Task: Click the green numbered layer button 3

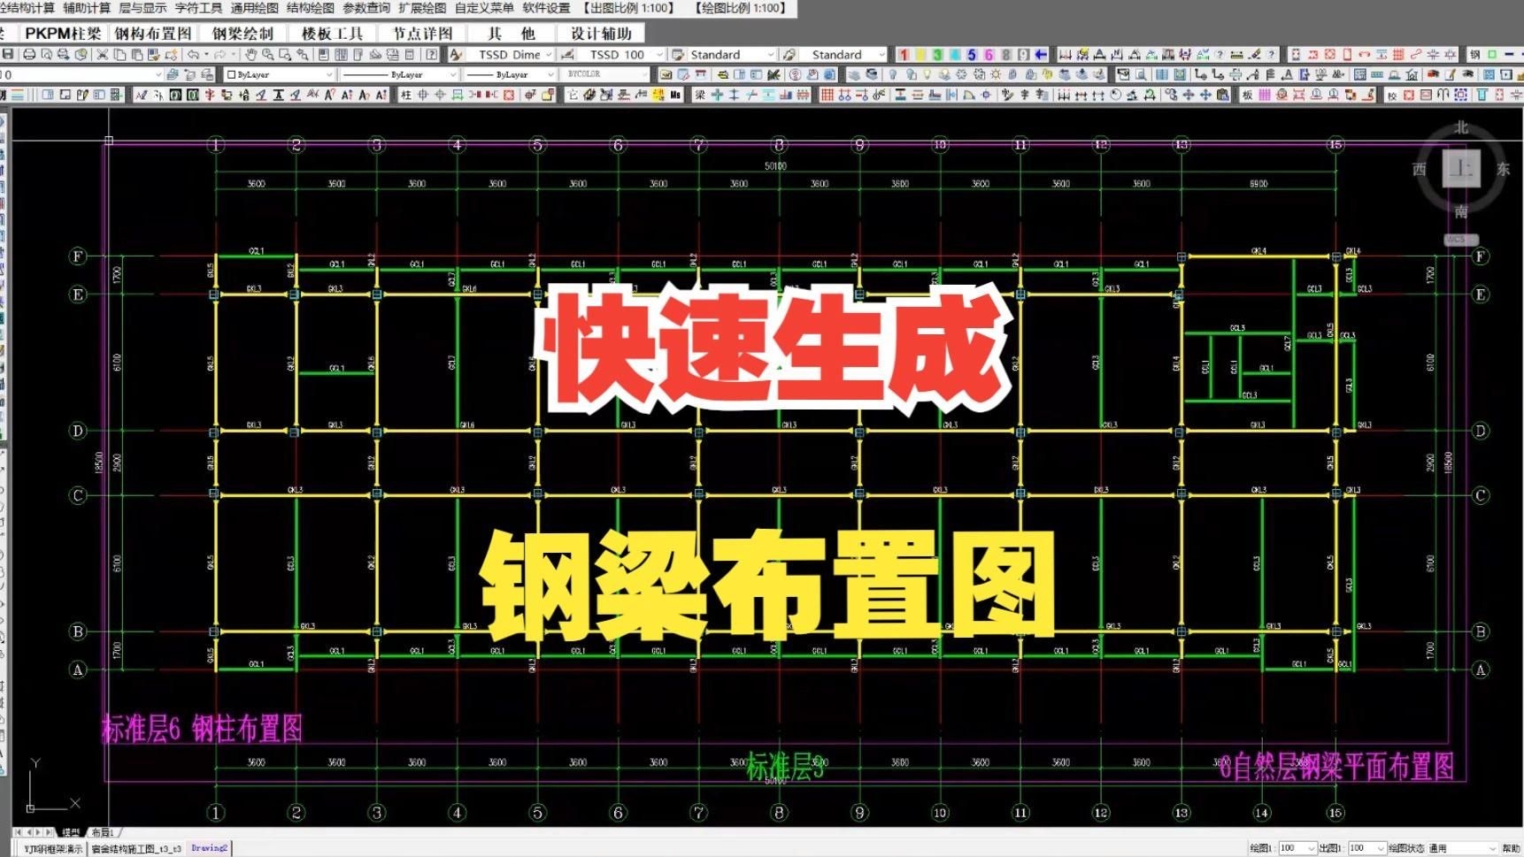Action: point(937,55)
